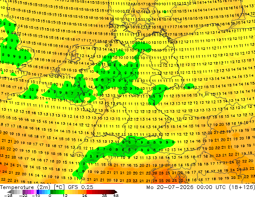
Task: Select the legend label '38'
Action: pos(105,195)
